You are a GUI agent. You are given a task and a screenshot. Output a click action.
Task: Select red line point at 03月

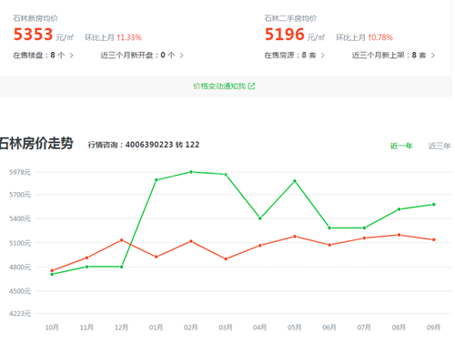226,258
